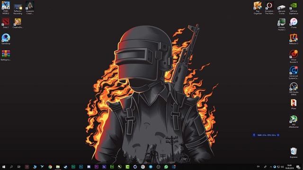The image size is (303, 170).
Task: Open the taskbar clock and date
Action: [x=289, y=167]
